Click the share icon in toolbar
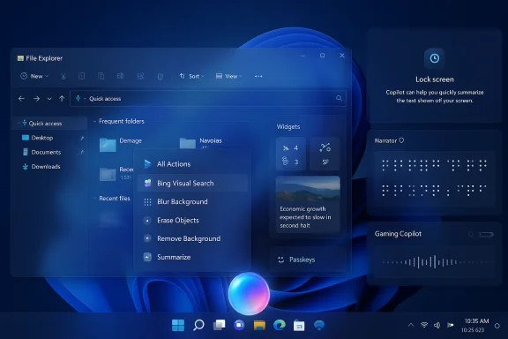The height and width of the screenshot is (339, 508). pos(140,76)
